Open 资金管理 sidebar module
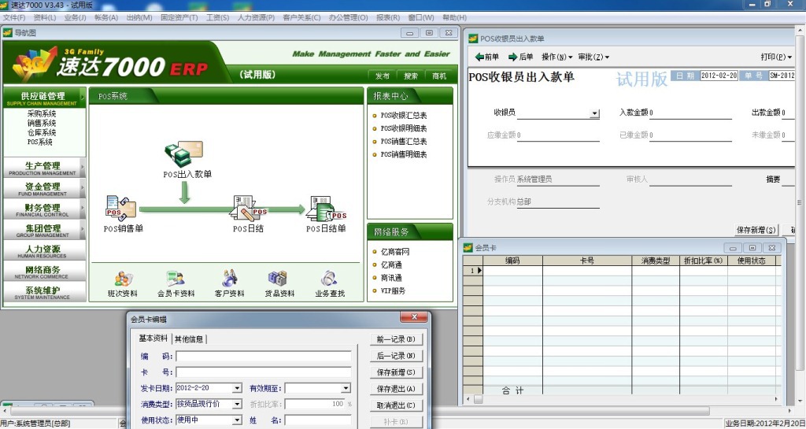The height and width of the screenshot is (429, 806). [x=43, y=189]
